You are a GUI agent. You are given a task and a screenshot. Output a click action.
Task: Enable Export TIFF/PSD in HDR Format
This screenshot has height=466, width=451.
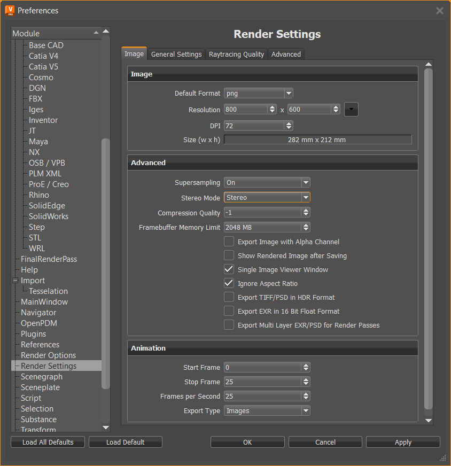point(229,297)
